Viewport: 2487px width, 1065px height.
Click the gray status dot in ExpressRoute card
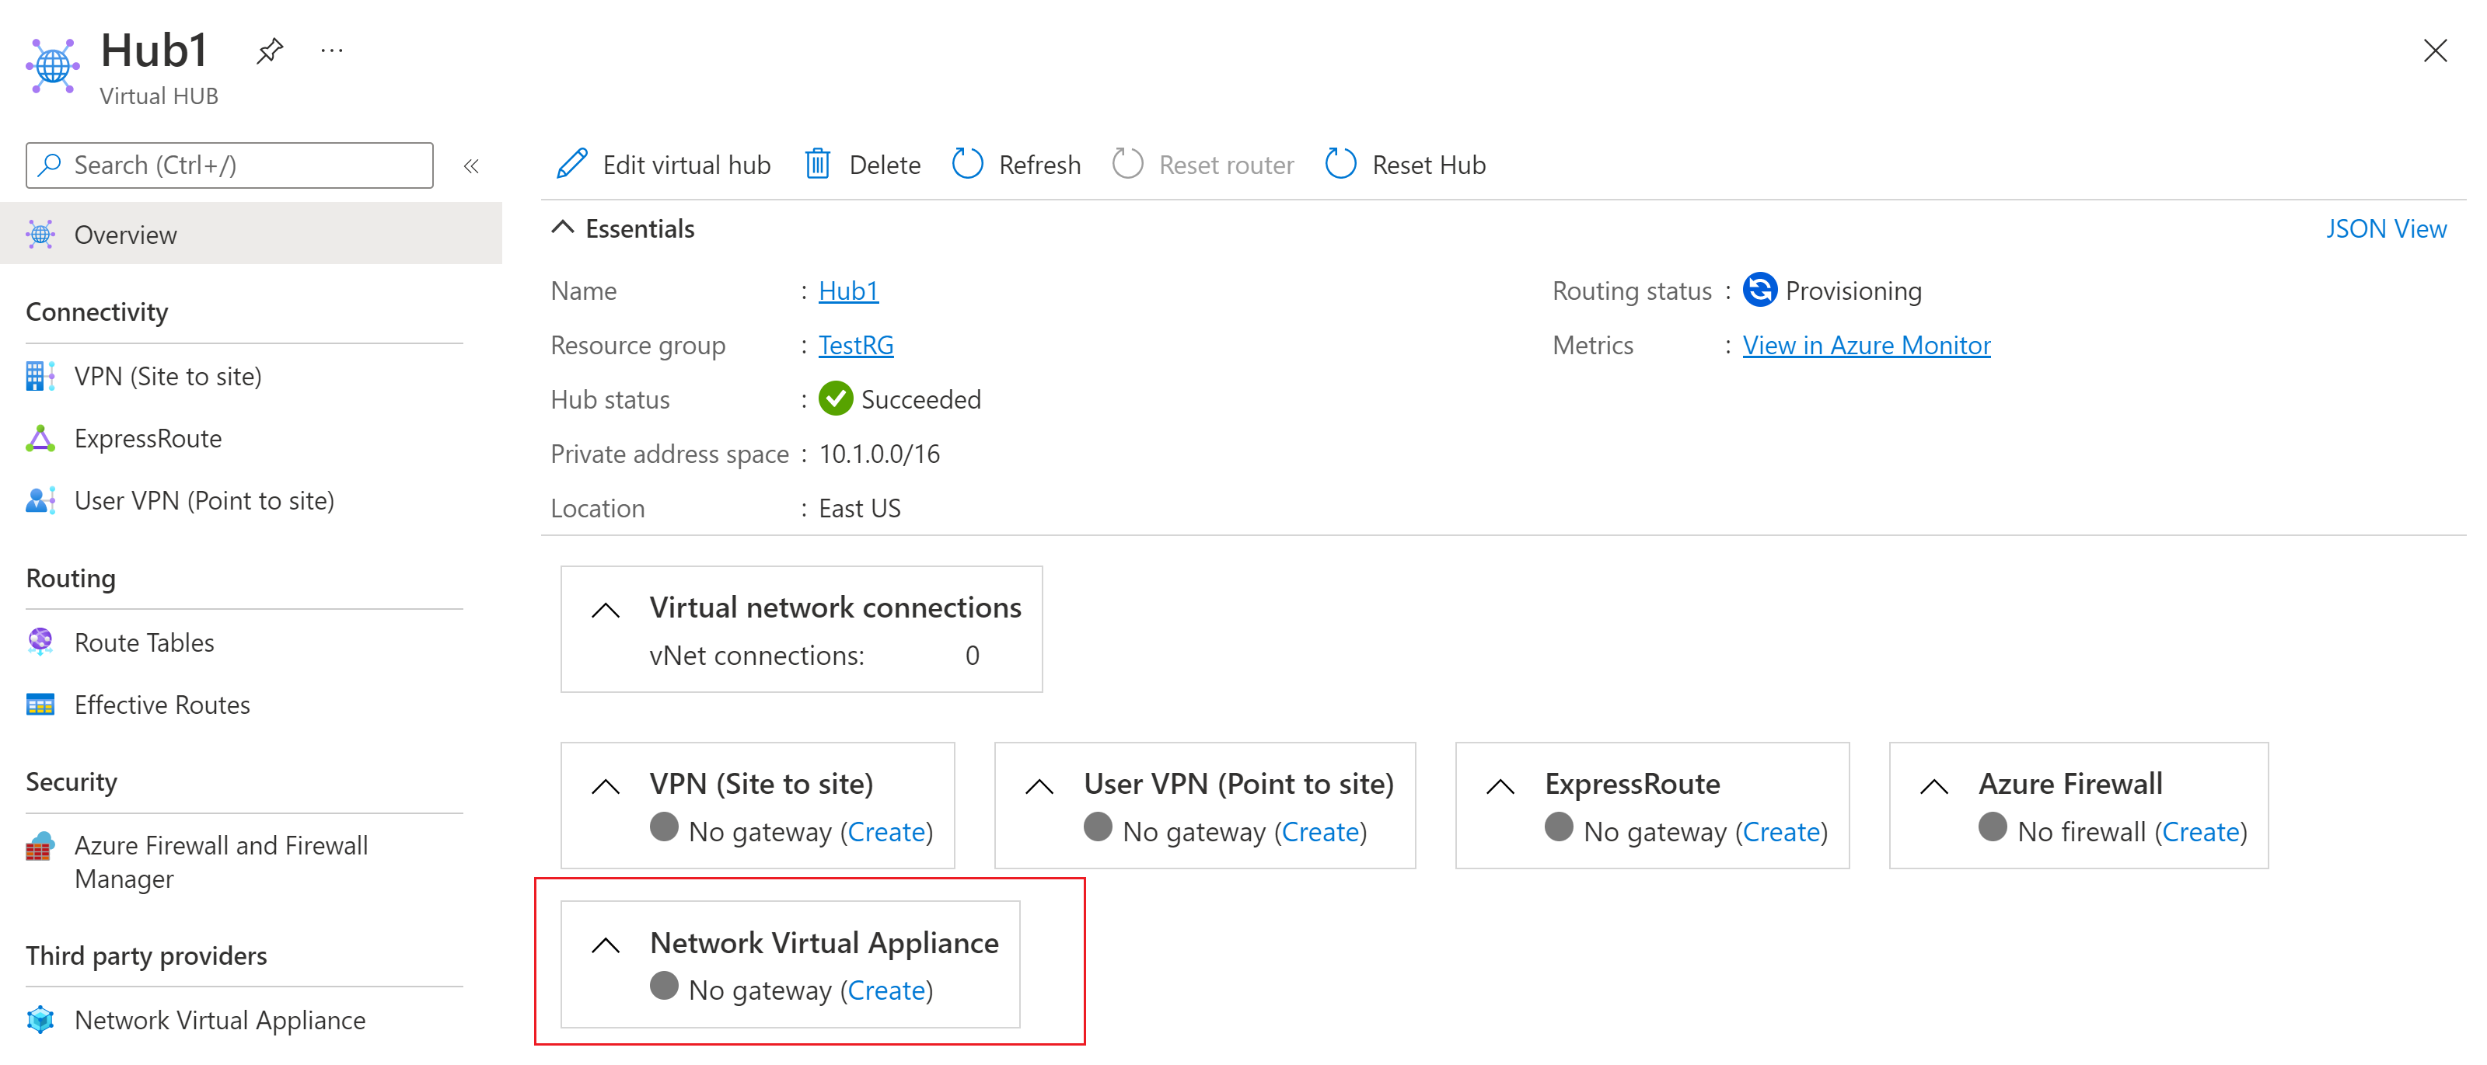pos(1560,828)
